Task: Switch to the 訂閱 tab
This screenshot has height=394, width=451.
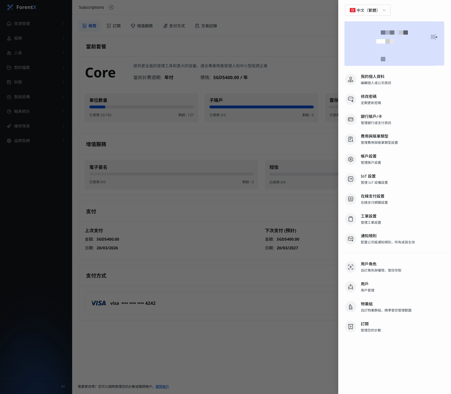Action: tap(114, 26)
